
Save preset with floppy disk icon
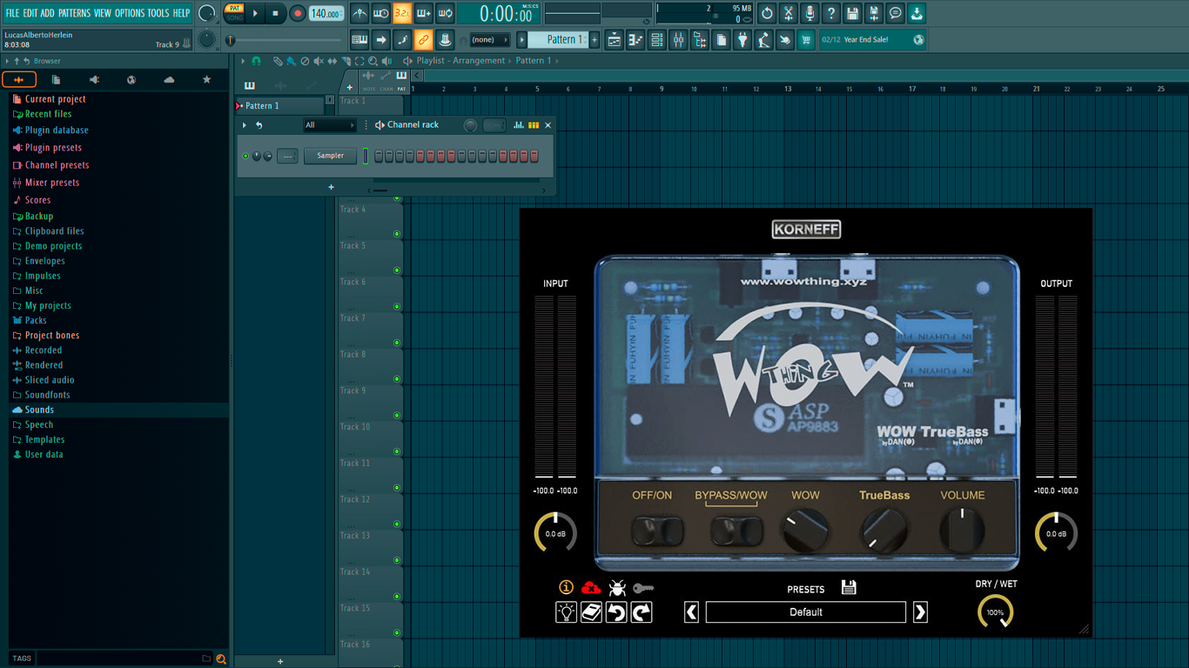849,588
